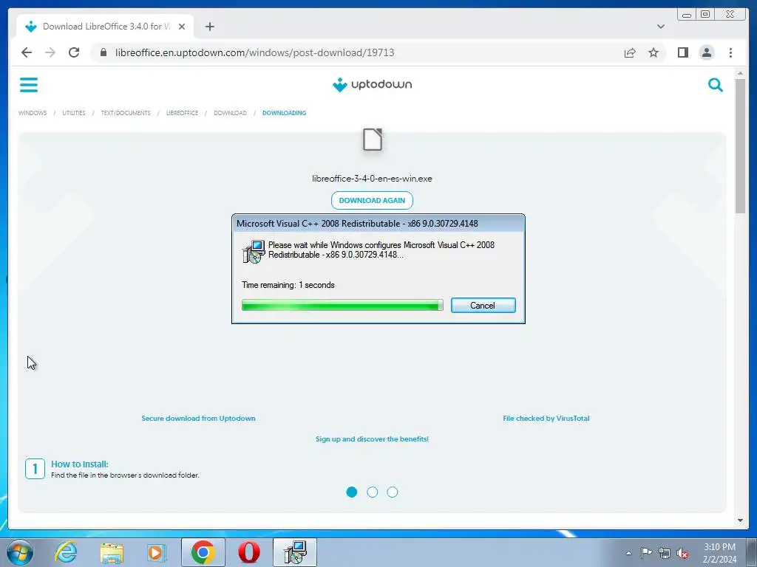The image size is (757, 567).
Task: Click the DOWNLOAD AGAIN button
Action: point(372,200)
